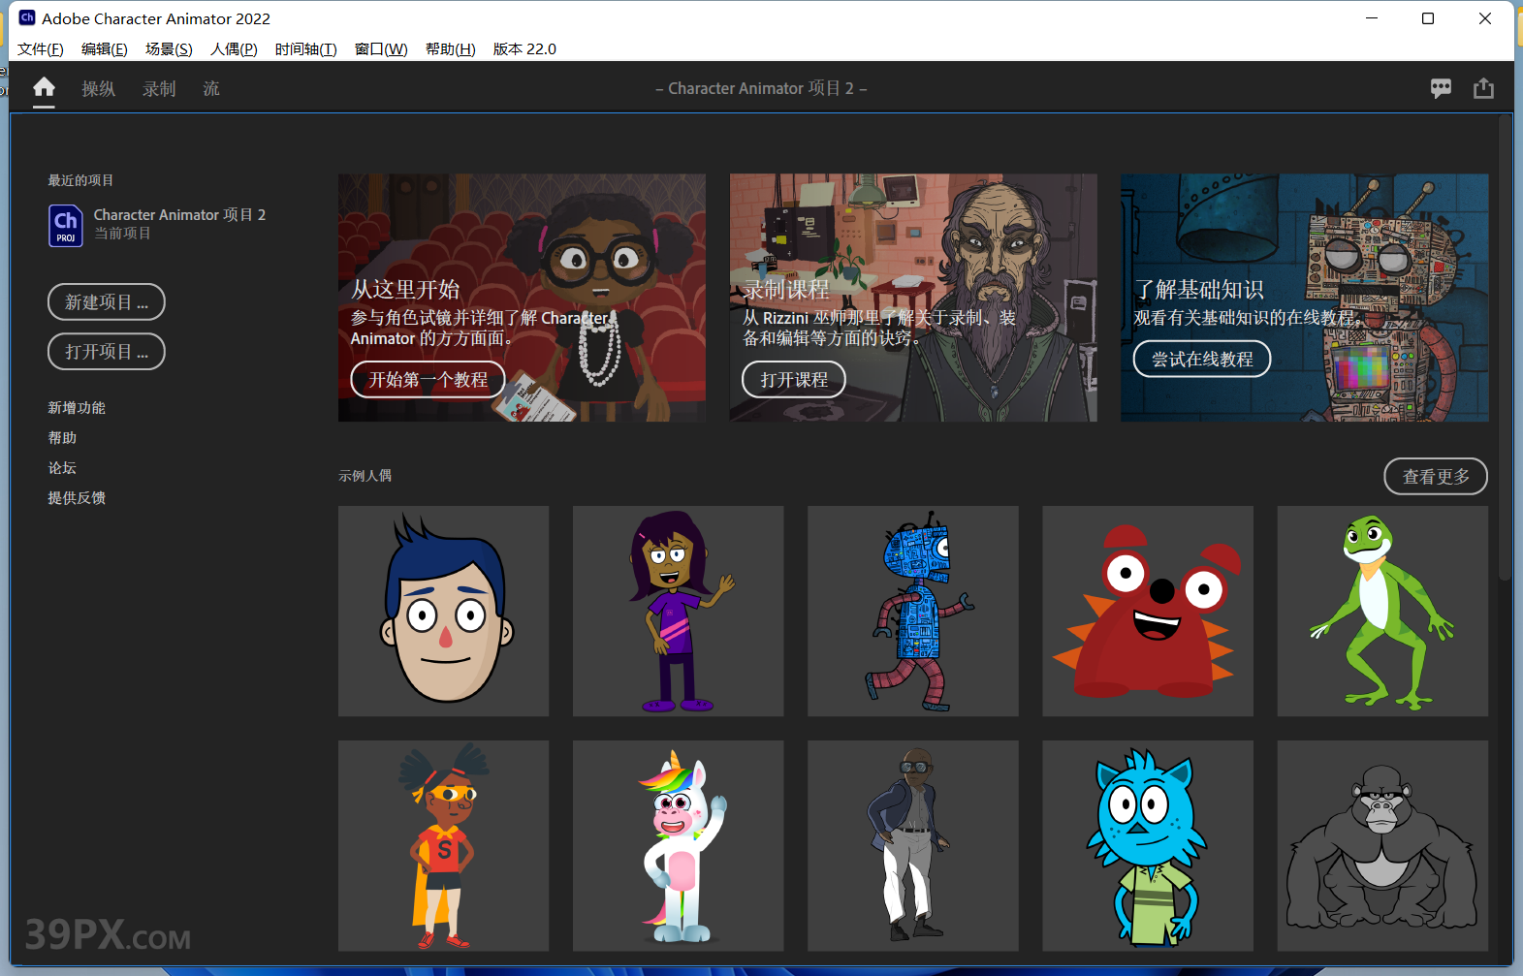Select the unicorn puppet
Viewport: 1523px width, 976px height.
pos(679,846)
